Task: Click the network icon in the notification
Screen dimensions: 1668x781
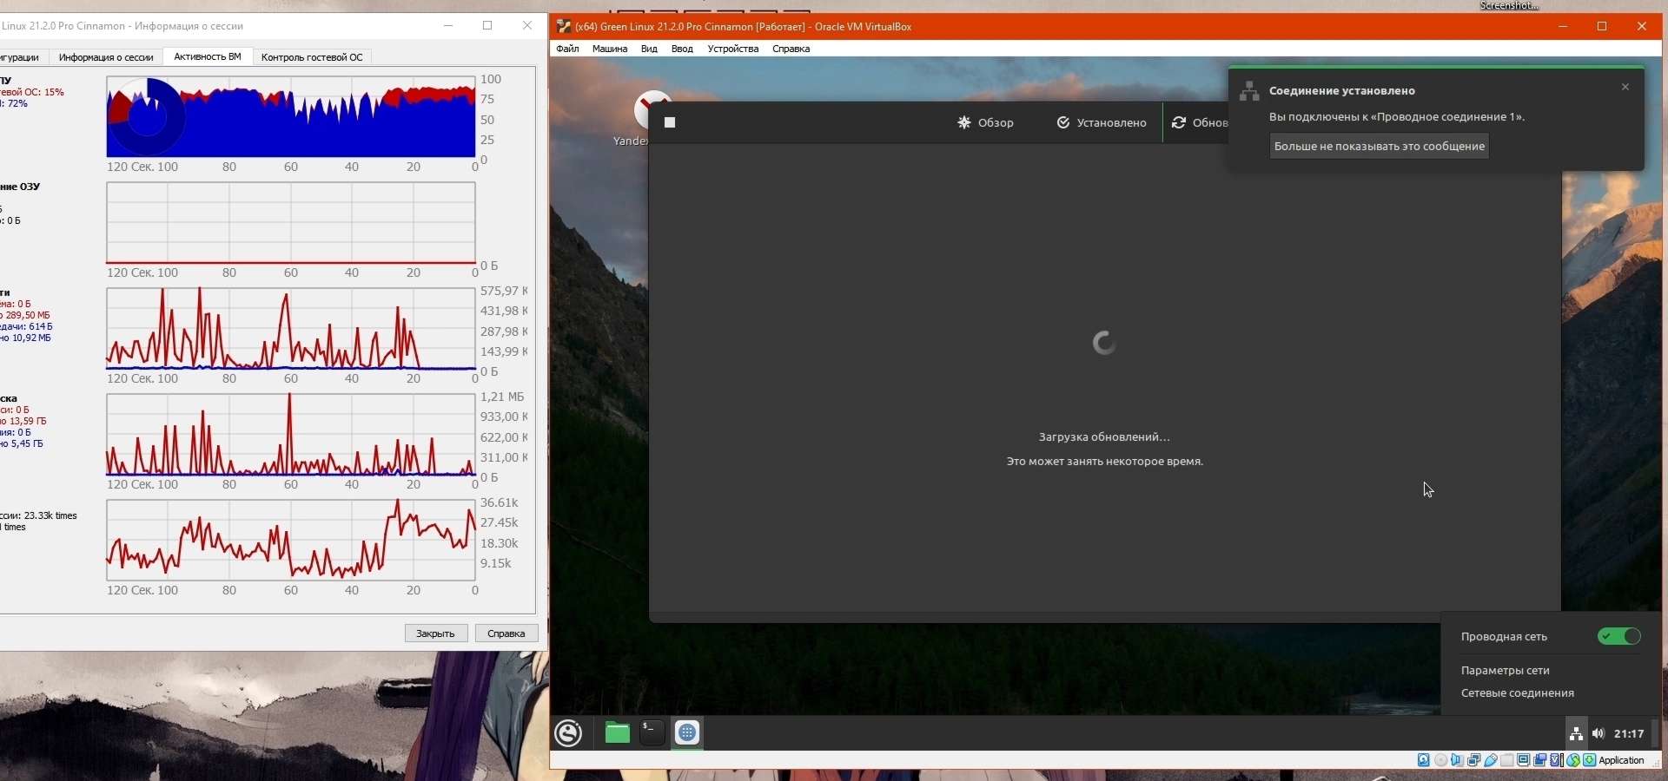Action: point(1249,90)
